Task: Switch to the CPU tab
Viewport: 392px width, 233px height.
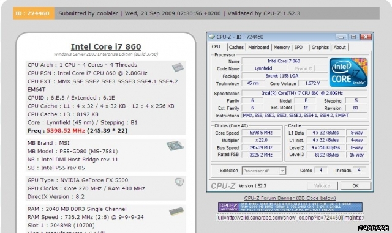Action: [x=216, y=47]
